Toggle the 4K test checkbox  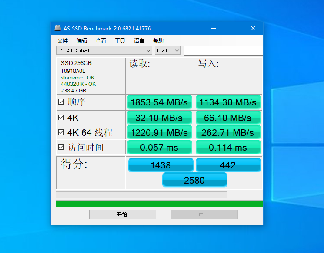pyautogui.click(x=61, y=118)
